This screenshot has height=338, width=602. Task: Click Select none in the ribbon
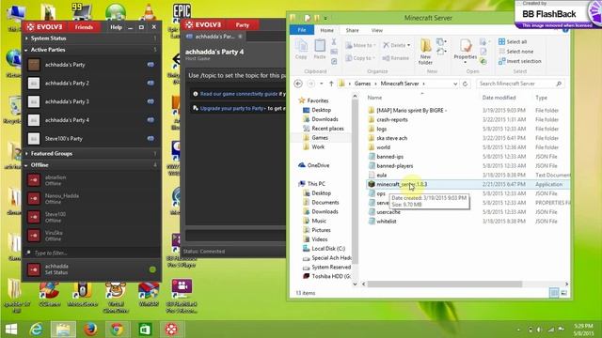pyautogui.click(x=515, y=52)
